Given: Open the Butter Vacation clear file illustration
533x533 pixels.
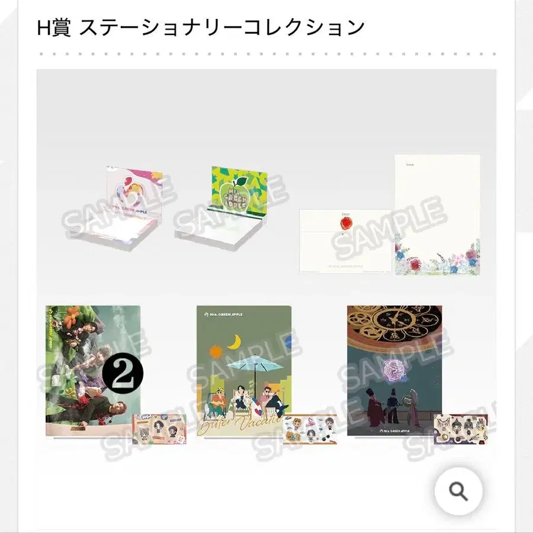Looking at the screenshot, I should (244, 371).
